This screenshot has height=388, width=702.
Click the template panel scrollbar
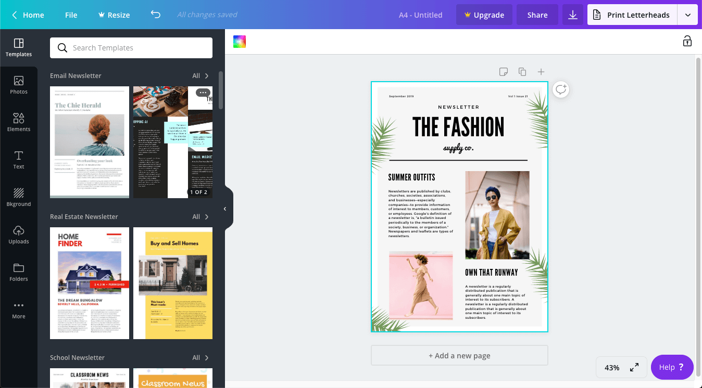(221, 91)
